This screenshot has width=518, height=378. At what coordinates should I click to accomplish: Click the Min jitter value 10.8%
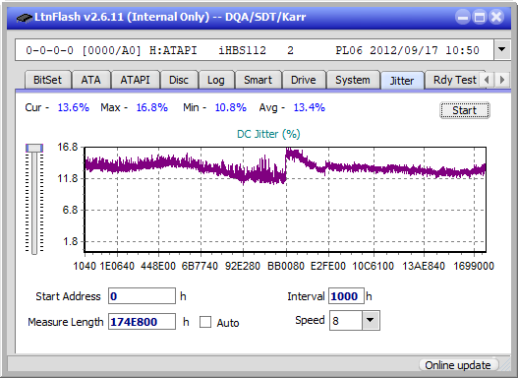(x=231, y=107)
